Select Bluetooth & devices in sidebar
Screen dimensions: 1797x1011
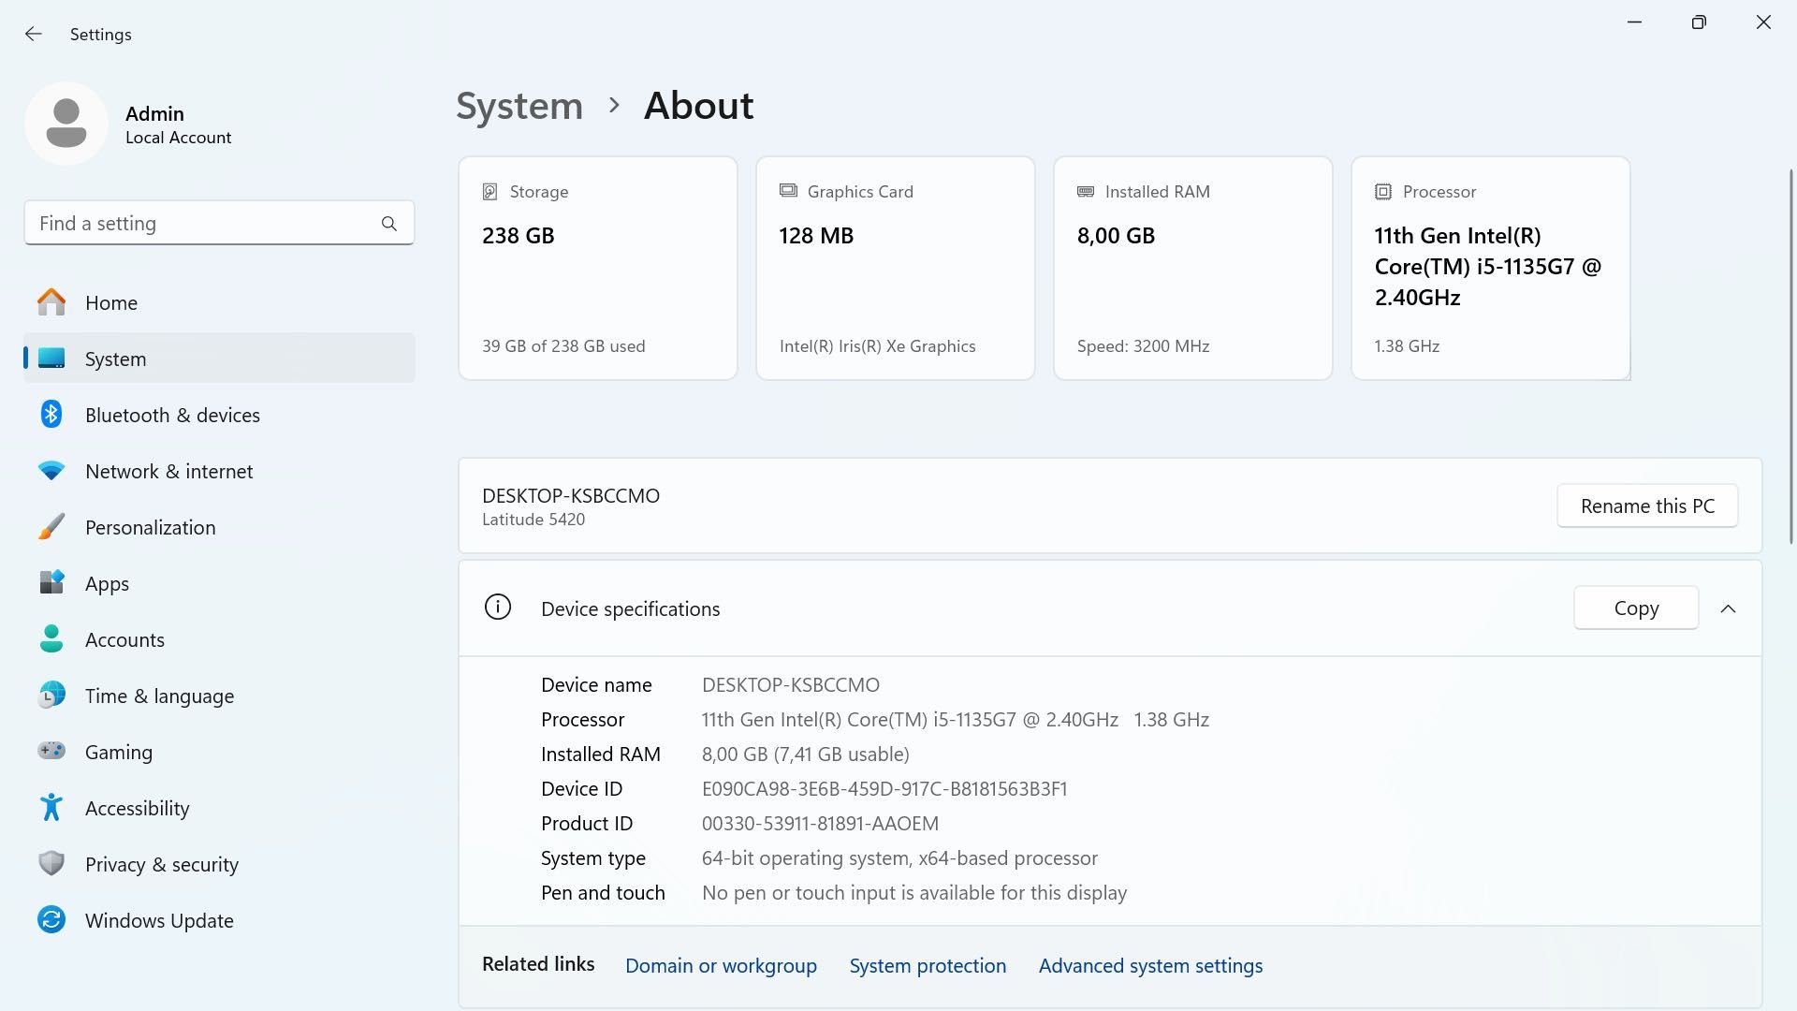219,415
